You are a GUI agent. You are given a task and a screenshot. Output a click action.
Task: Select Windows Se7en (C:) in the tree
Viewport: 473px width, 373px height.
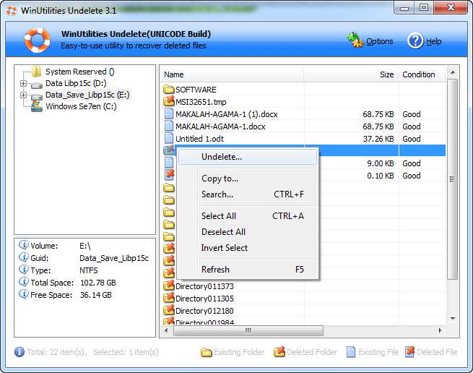81,106
